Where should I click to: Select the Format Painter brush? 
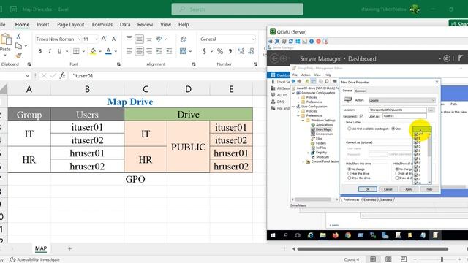tap(18, 56)
